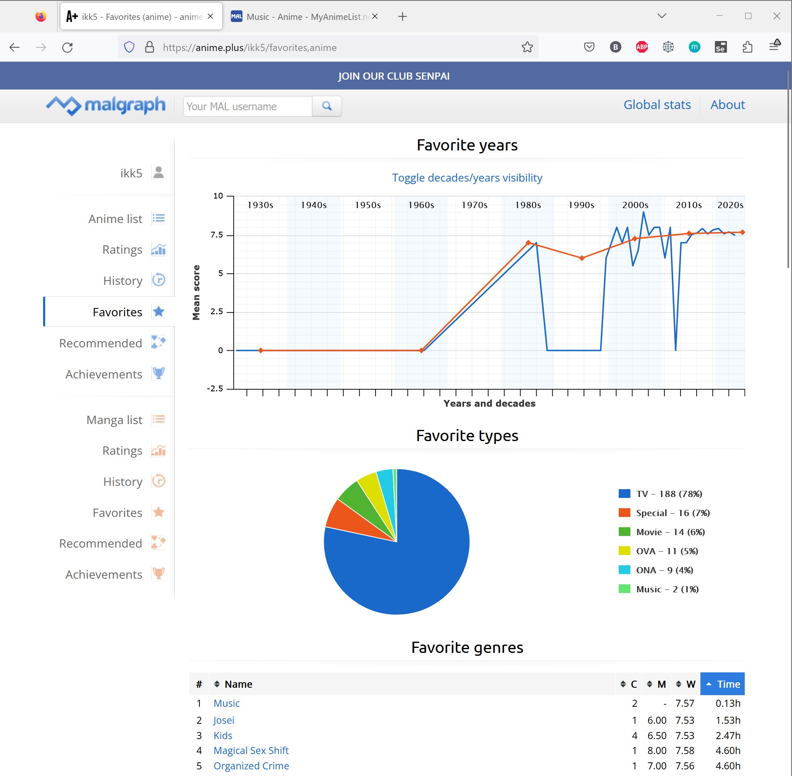
Task: Sort genres table by Name column
Action: pos(238,684)
